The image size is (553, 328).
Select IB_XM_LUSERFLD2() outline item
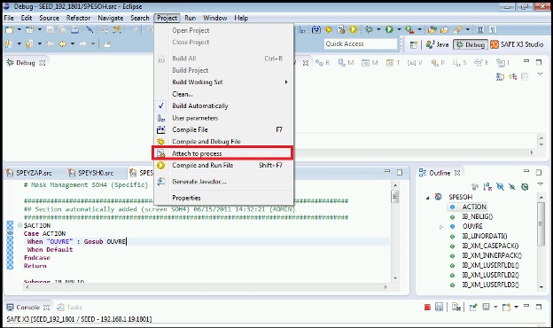click(x=491, y=275)
